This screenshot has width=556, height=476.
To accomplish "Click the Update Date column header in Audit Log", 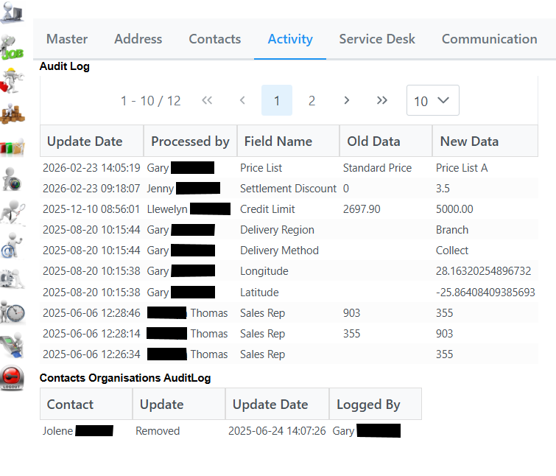I will (85, 141).
